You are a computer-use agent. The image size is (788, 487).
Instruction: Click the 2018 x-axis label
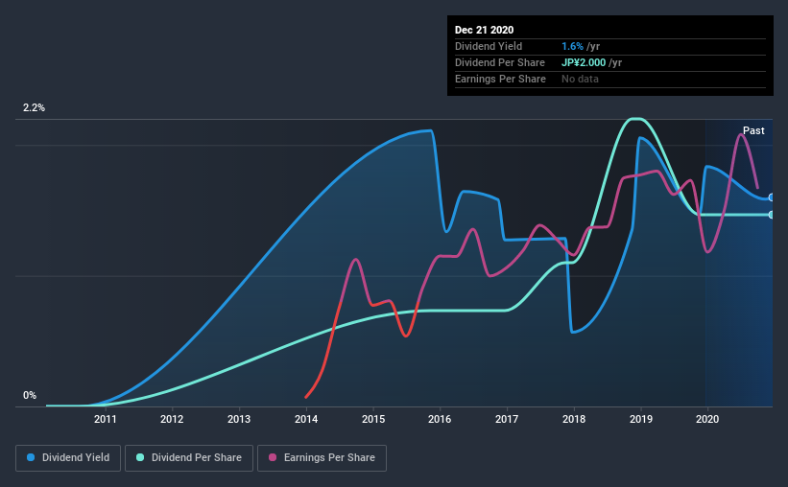(x=574, y=419)
